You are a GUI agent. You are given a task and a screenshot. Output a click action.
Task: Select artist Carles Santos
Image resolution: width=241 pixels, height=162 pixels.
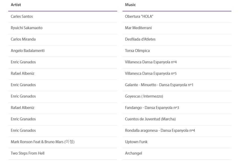tap(22, 16)
